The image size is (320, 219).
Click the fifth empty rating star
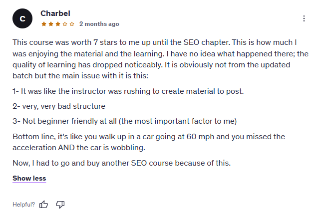(72, 24)
